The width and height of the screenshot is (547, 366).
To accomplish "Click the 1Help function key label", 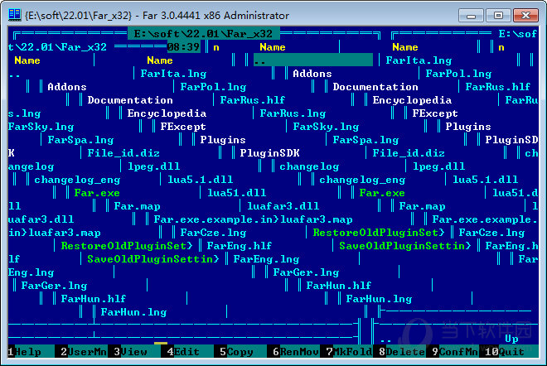I will (x=24, y=352).
